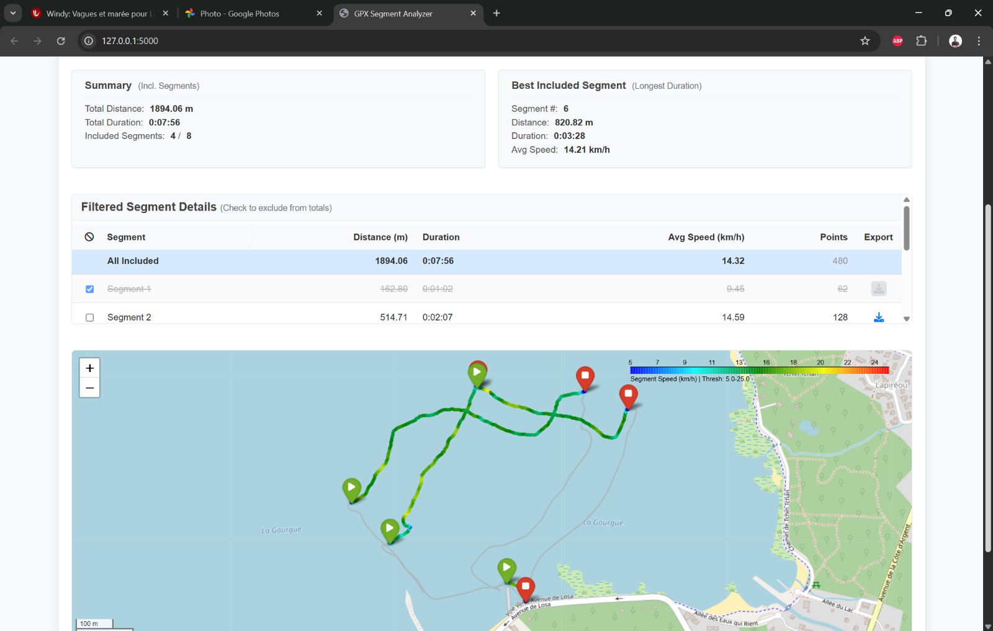Screen dimensions: 993x631
Task: Expand the tab search dropdown
Action: (x=13, y=13)
